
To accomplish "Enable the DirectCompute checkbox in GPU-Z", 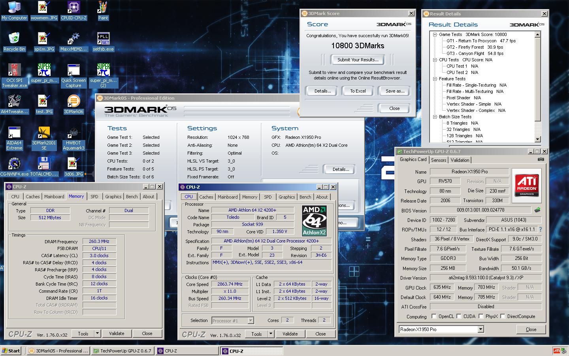I will point(503,316).
